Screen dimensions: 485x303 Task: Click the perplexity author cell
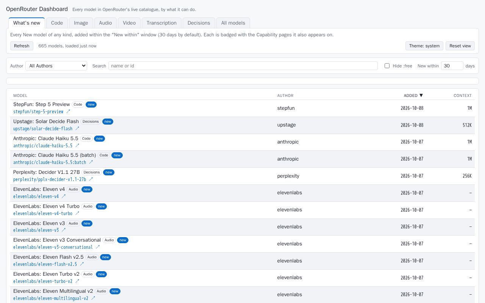[288, 176]
